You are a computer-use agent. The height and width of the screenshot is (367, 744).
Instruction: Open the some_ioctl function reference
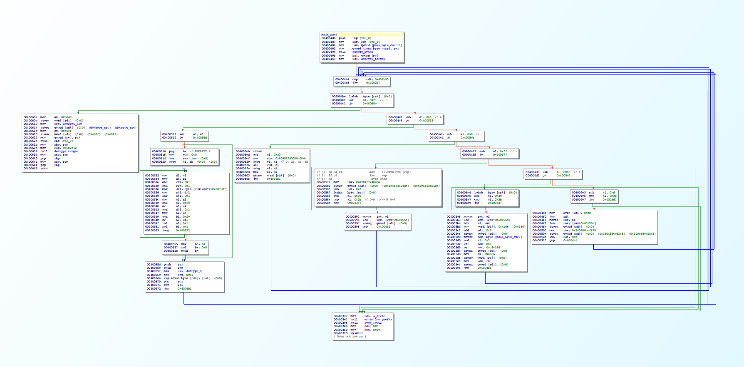[372, 323]
